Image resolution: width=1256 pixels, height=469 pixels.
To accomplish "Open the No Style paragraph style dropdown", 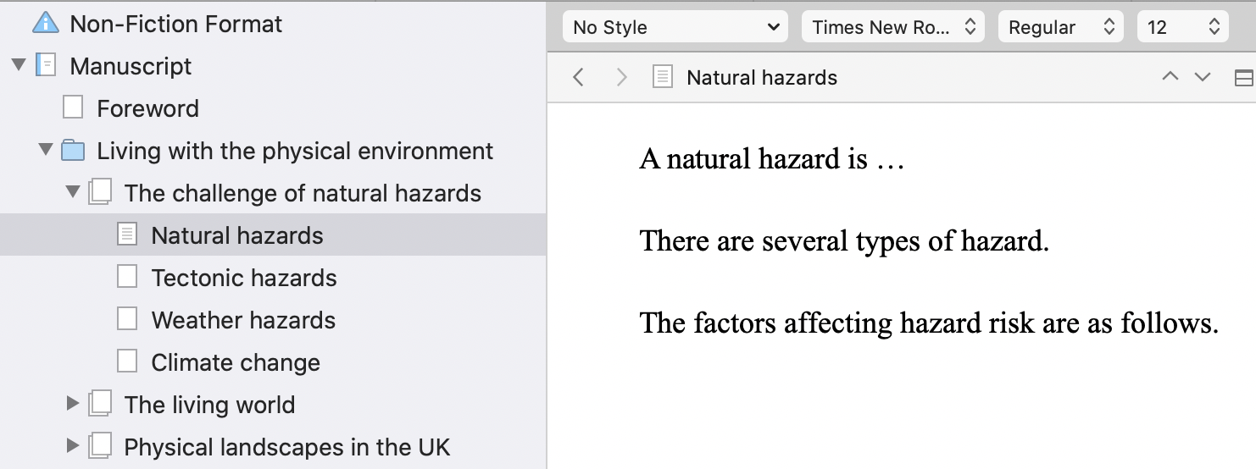I will click(675, 27).
